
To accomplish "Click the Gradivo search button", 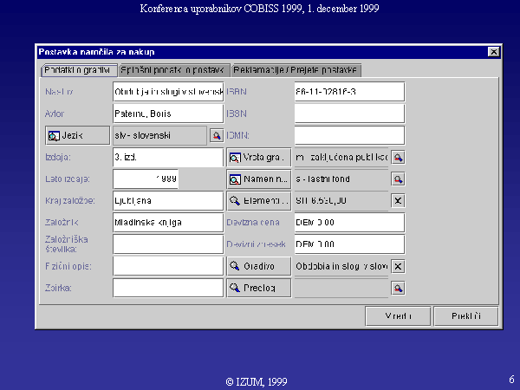I will point(258,266).
